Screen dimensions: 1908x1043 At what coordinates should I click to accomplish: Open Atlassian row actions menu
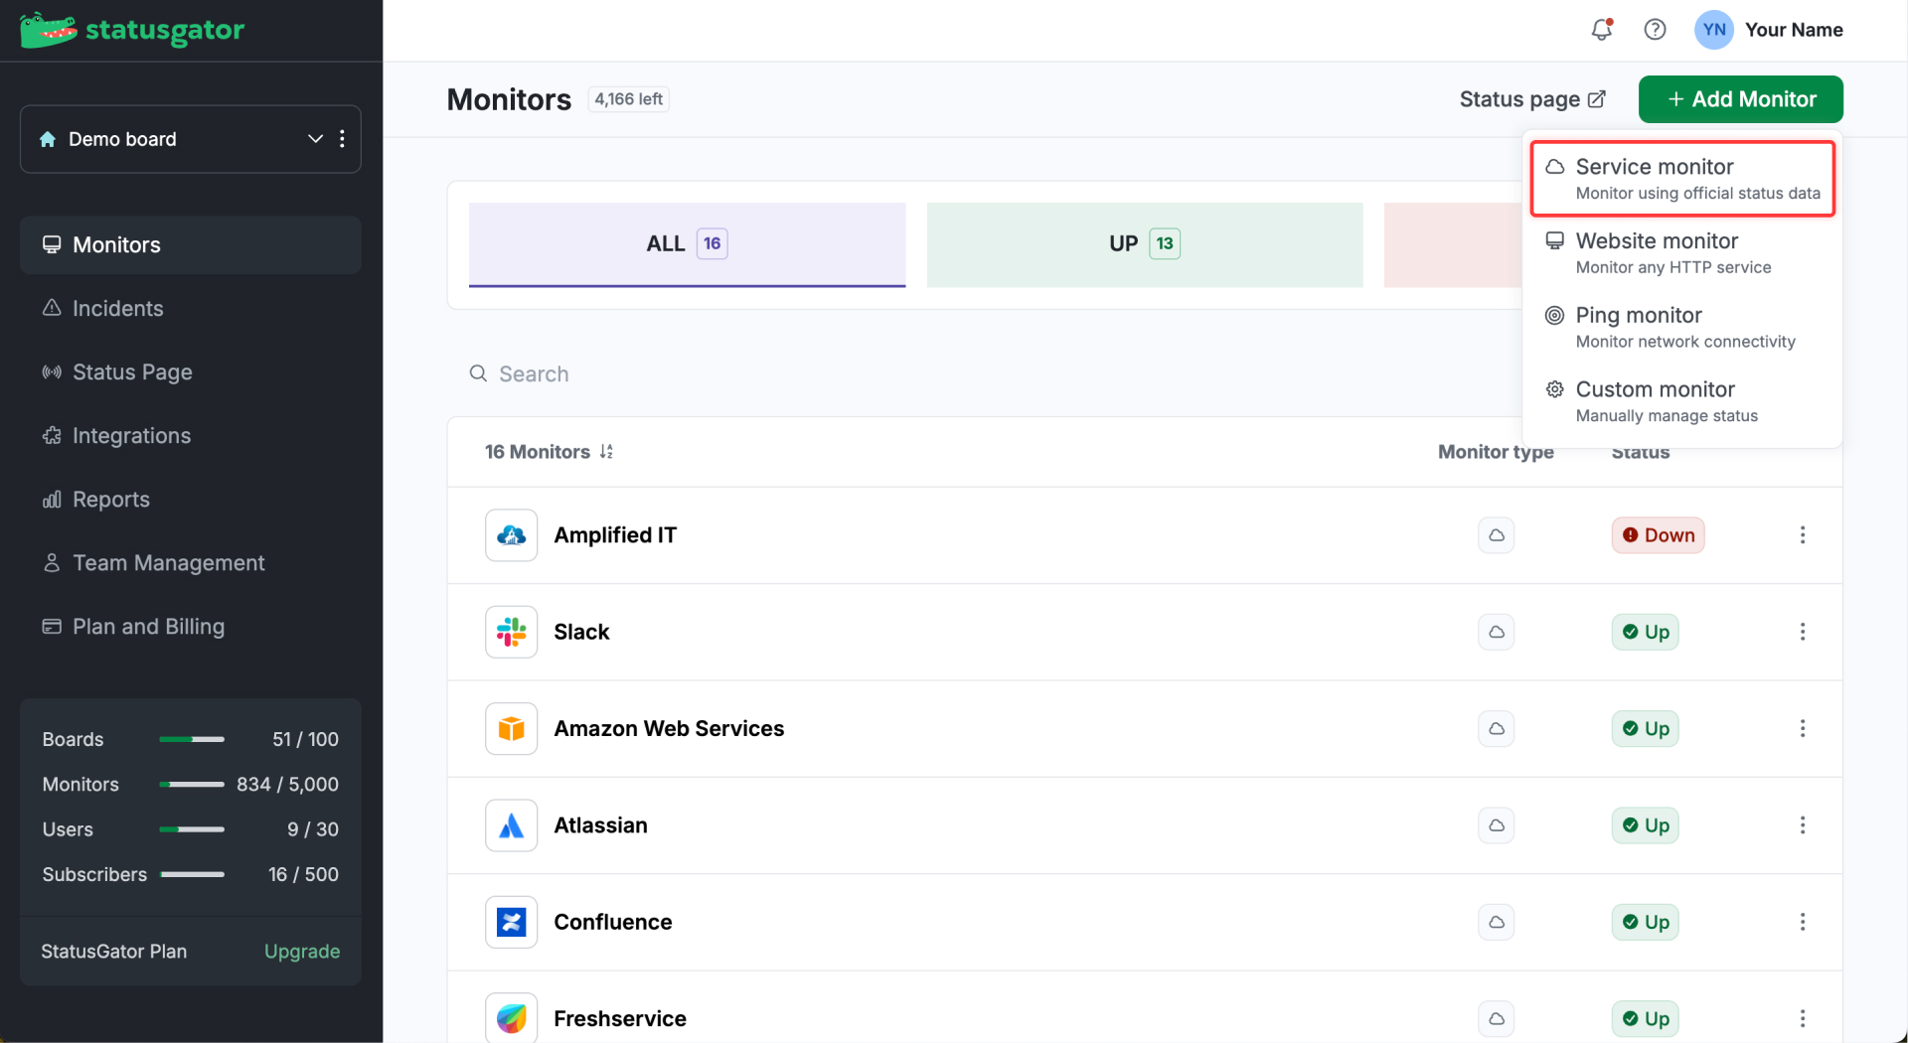pyautogui.click(x=1802, y=825)
